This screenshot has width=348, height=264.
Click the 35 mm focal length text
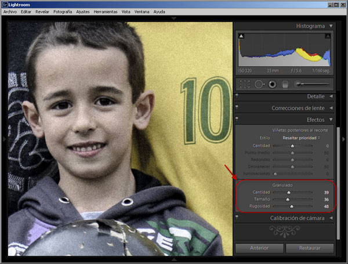[273, 71]
